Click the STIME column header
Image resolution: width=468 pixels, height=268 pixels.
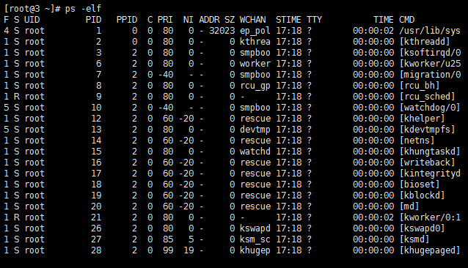(x=288, y=20)
